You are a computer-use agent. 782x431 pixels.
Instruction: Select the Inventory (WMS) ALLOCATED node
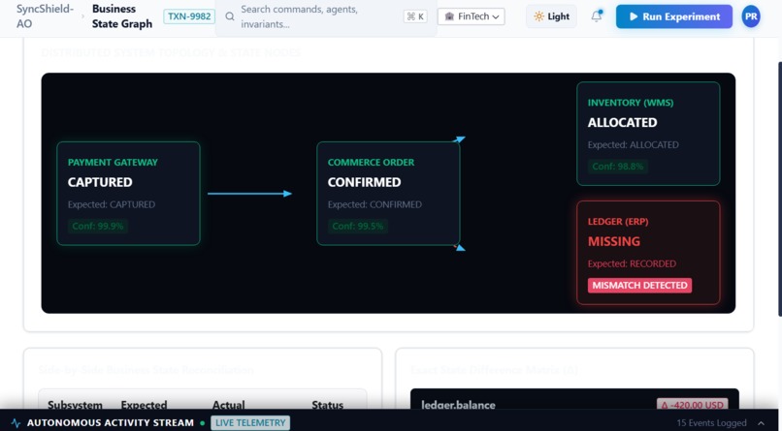[x=648, y=134]
